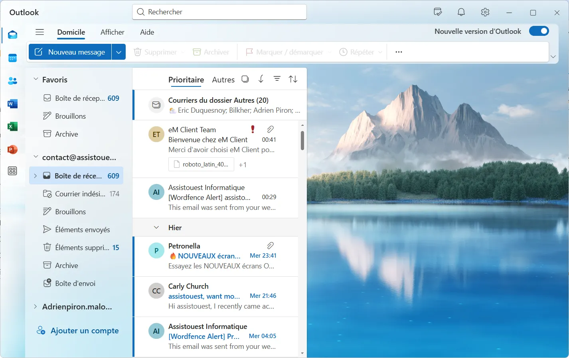This screenshot has width=569, height=358.
Task: Switch to Autres inbox tab
Action: point(223,80)
